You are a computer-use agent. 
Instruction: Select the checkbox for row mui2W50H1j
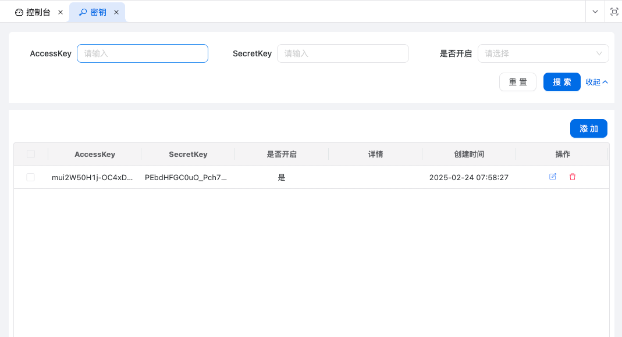(31, 177)
